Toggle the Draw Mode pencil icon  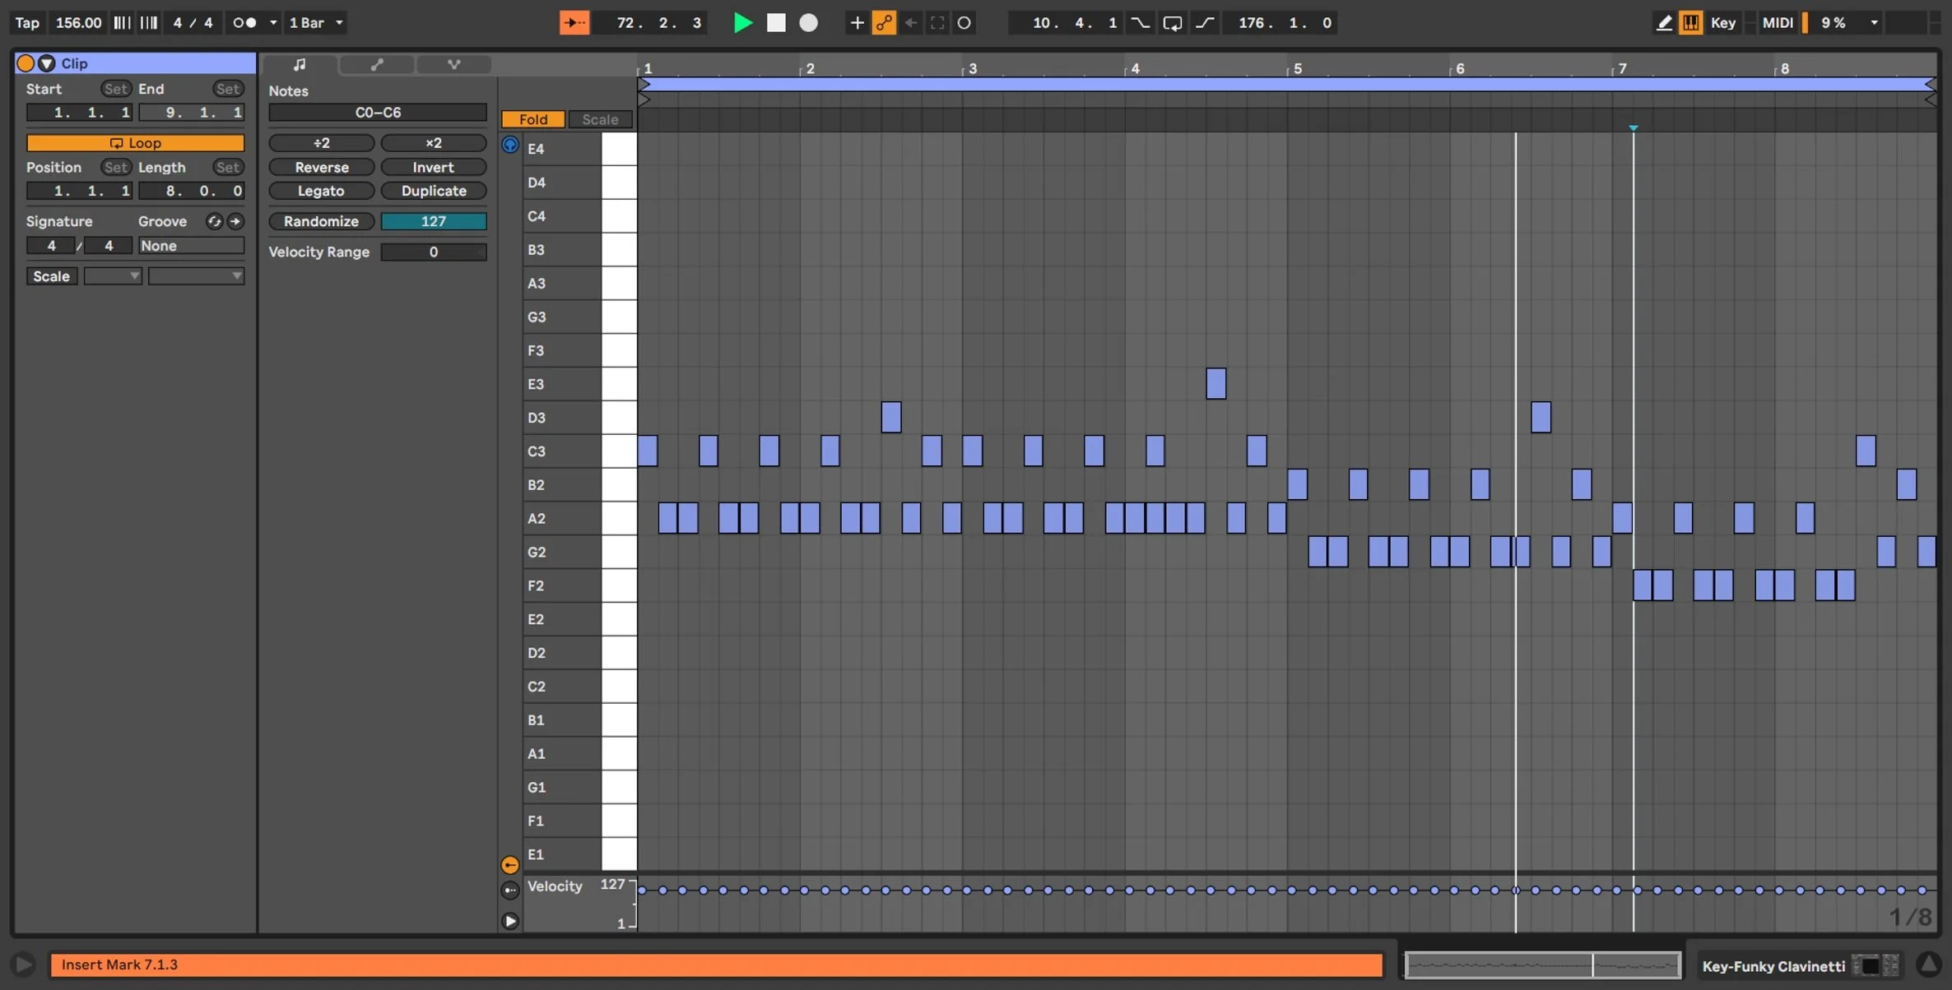pos(1664,22)
